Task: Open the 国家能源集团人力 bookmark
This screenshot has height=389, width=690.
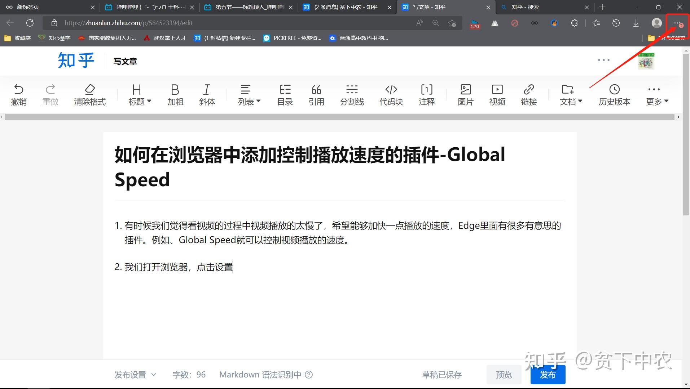Action: point(107,38)
